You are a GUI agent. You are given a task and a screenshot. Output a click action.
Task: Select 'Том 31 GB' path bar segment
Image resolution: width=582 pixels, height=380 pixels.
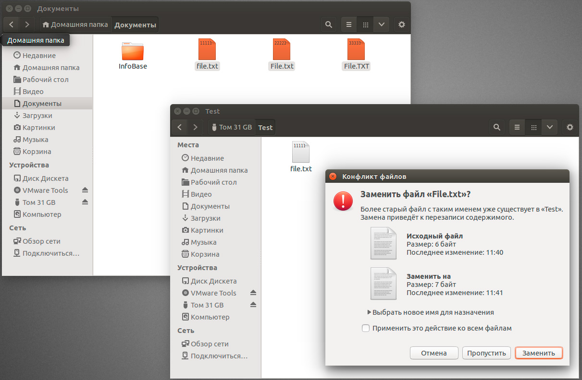(x=232, y=127)
